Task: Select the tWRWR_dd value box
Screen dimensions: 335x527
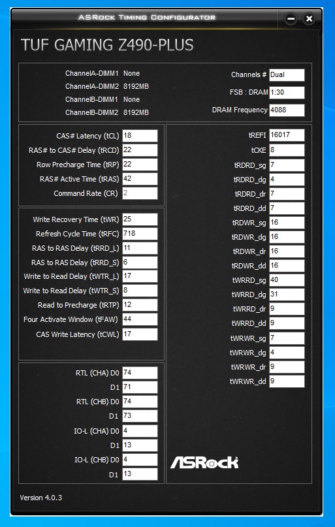Action: click(287, 381)
